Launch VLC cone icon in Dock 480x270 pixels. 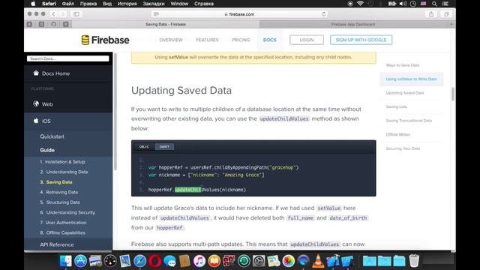(318, 261)
